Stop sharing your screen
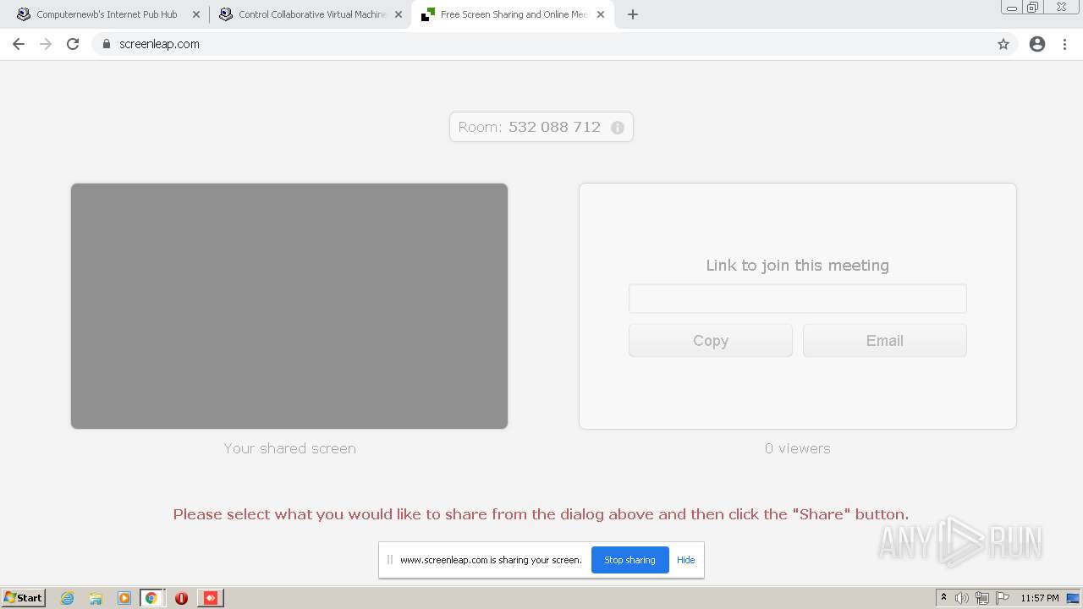Image resolution: width=1083 pixels, height=609 pixels. 629,560
